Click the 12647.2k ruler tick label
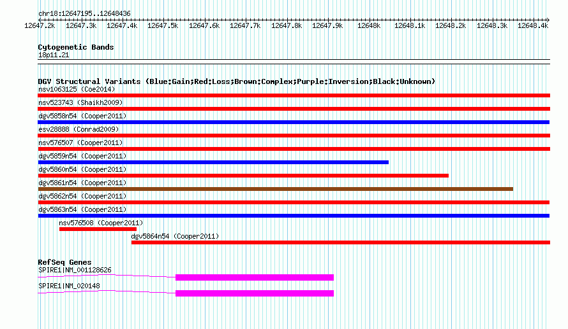 coord(40,25)
